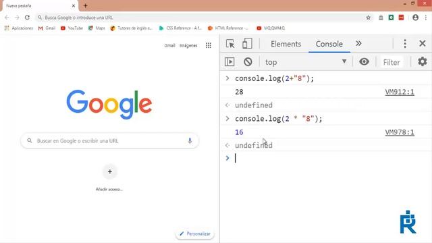Open Imágenes link on Google page
Image resolution: width=432 pixels, height=243 pixels.
188,45
